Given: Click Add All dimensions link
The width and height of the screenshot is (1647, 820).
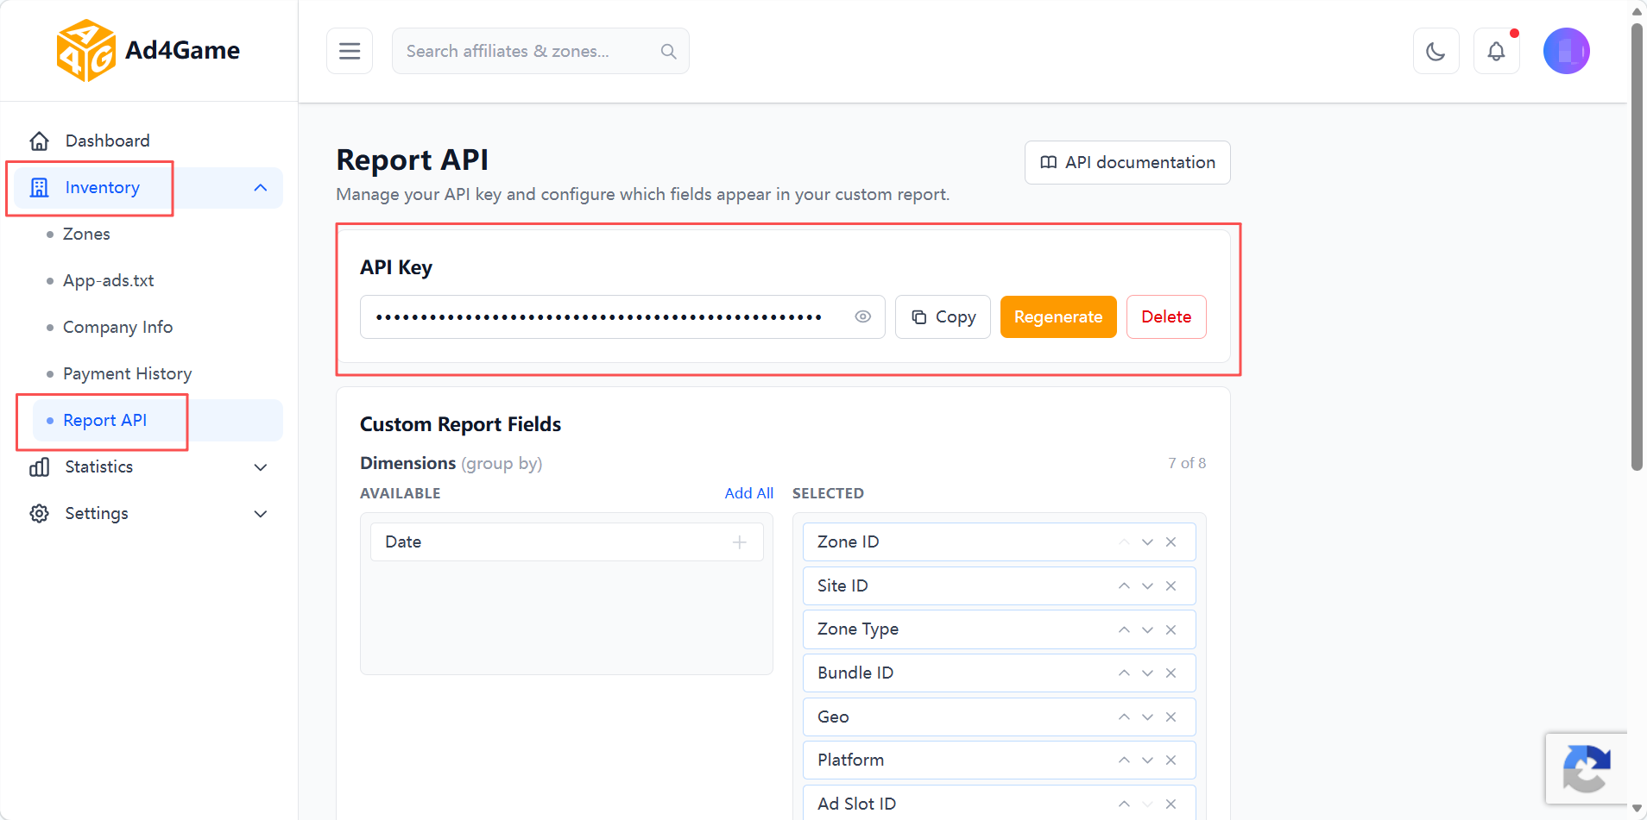Looking at the screenshot, I should [x=748, y=493].
